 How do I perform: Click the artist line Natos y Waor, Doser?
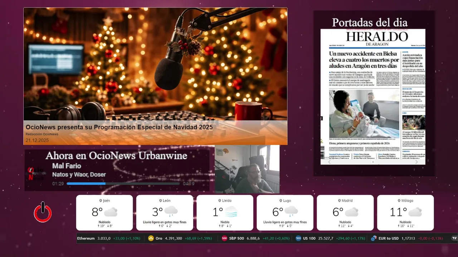79,175
